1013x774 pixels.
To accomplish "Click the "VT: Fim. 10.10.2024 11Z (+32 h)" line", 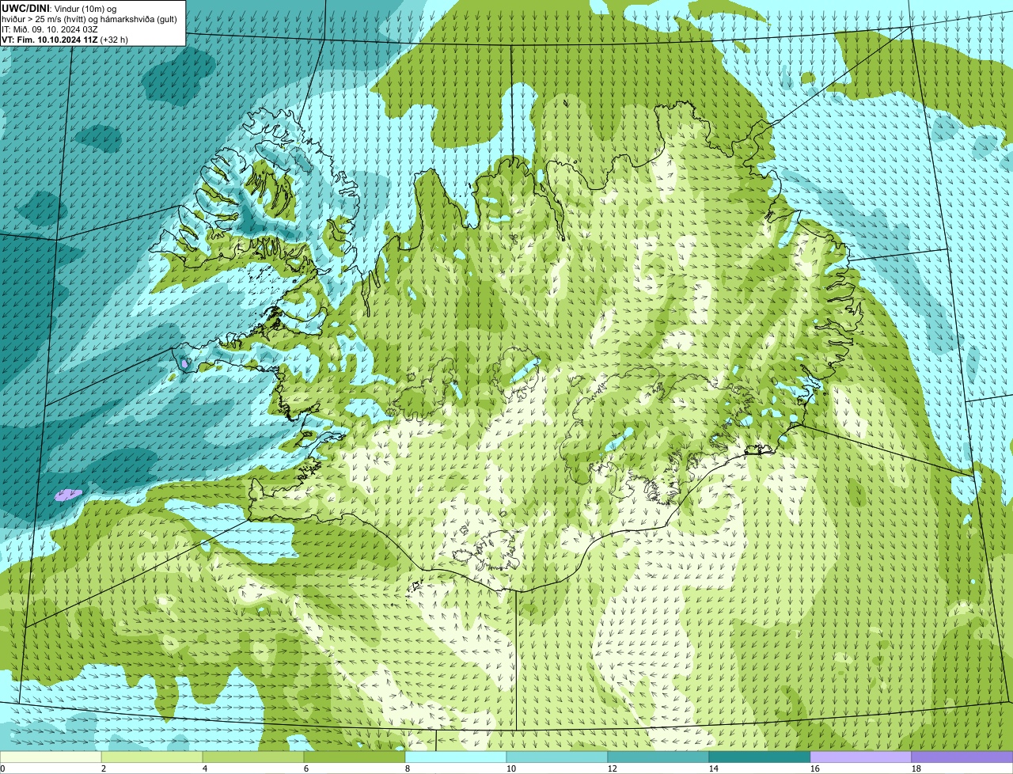I will point(65,39).
